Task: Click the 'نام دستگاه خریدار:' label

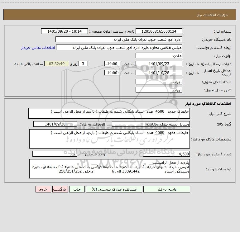Action: [217, 40]
